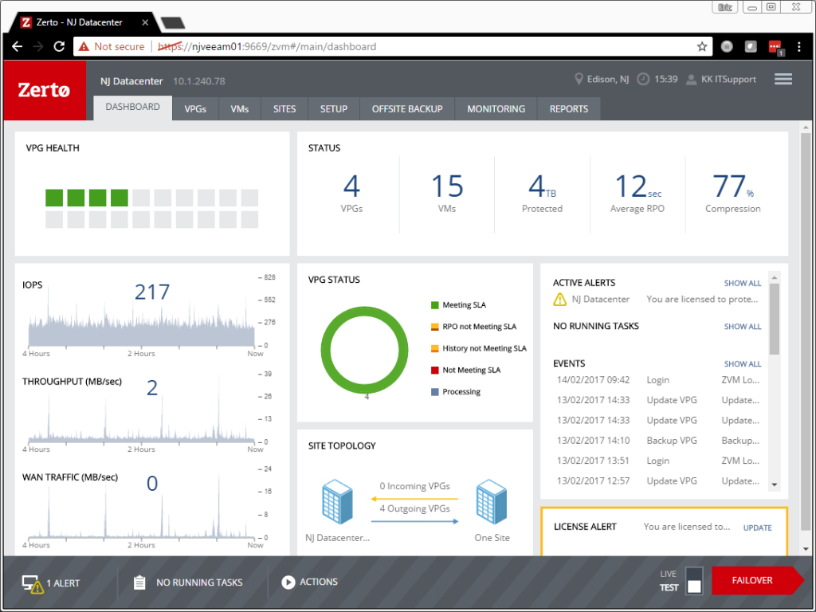Screen dimensions: 816x612
Task: Click the location pin icon near Edison, NJ
Action: tap(579, 79)
